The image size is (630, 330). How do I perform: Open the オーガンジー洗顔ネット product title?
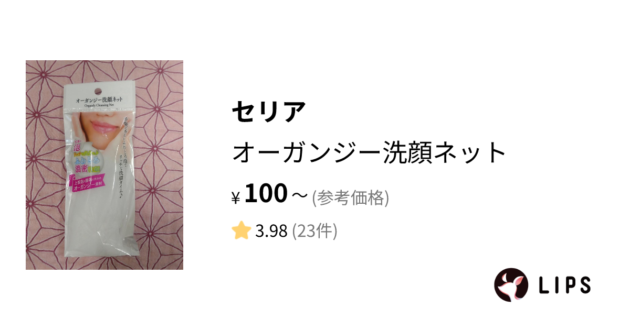tap(369, 153)
